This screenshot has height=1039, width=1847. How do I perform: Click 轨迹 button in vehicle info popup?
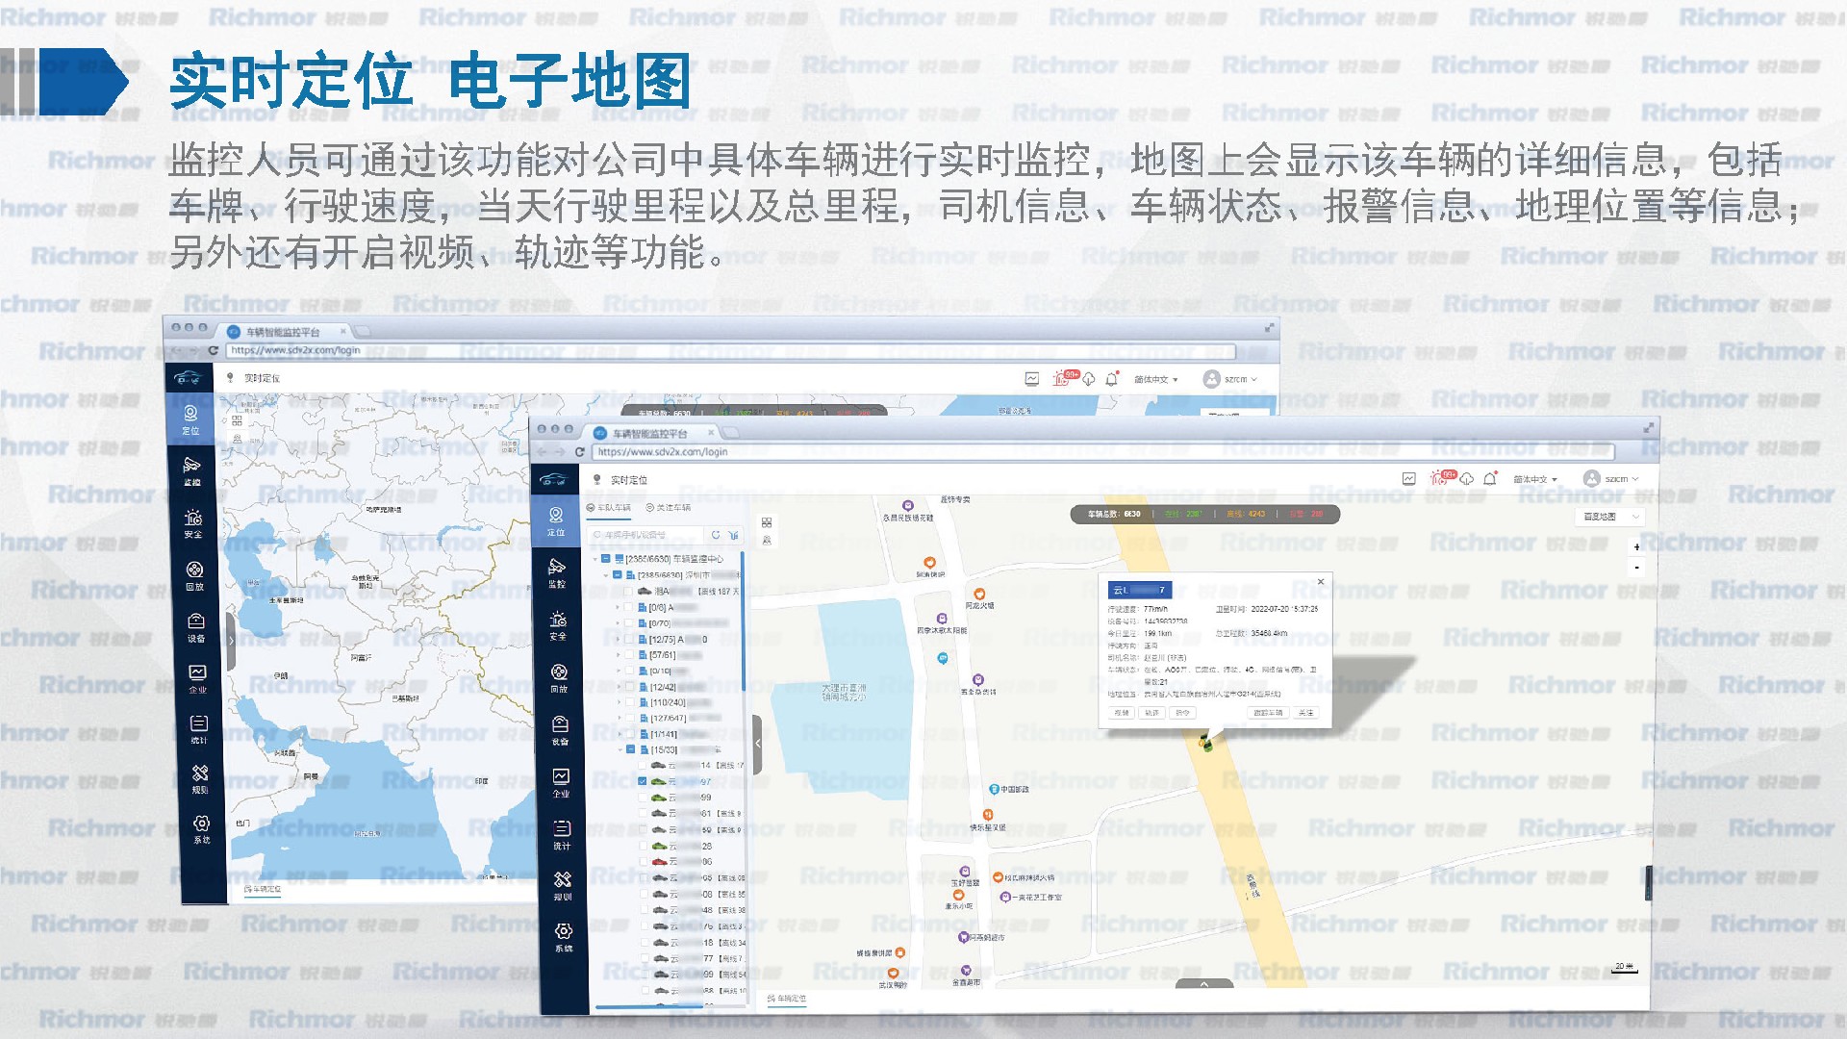pos(1151,713)
